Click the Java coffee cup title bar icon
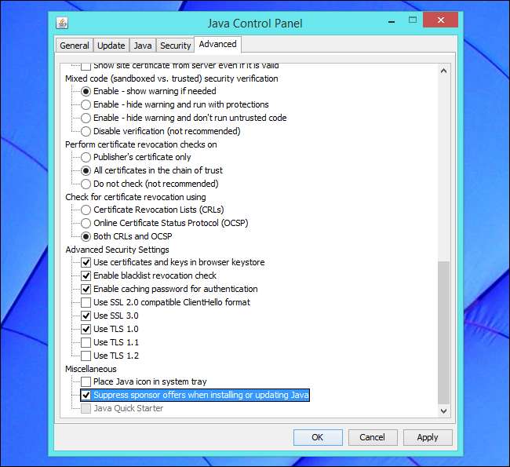Screen dimensions: 510x467 click(62, 23)
